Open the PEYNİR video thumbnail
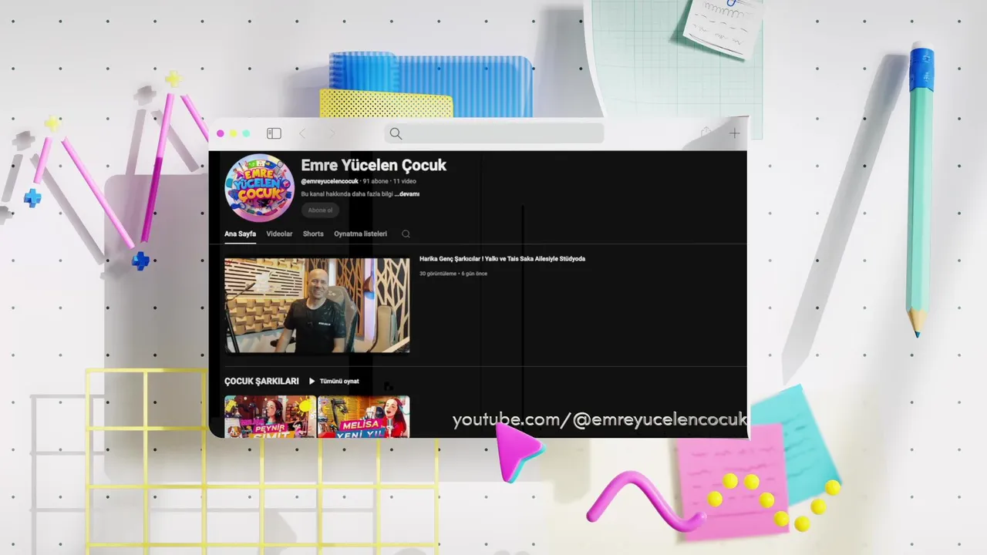 click(x=270, y=416)
